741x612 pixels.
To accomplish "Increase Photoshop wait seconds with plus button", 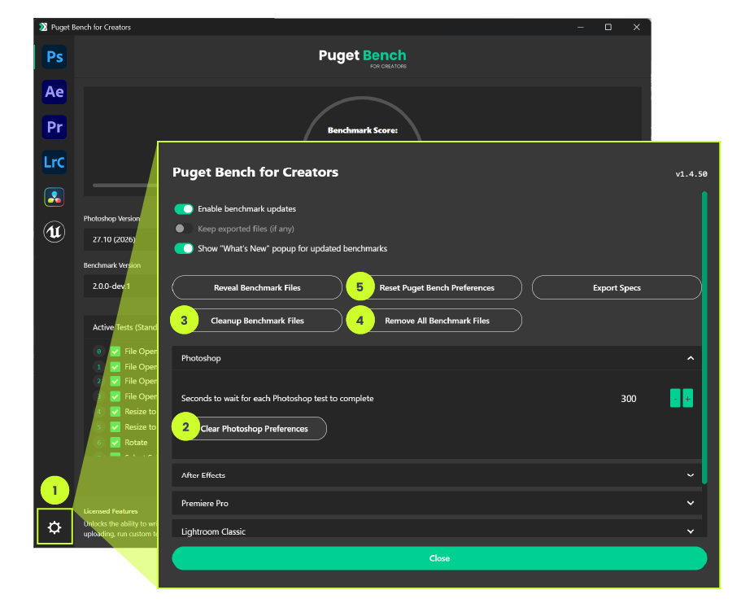I will (x=687, y=398).
